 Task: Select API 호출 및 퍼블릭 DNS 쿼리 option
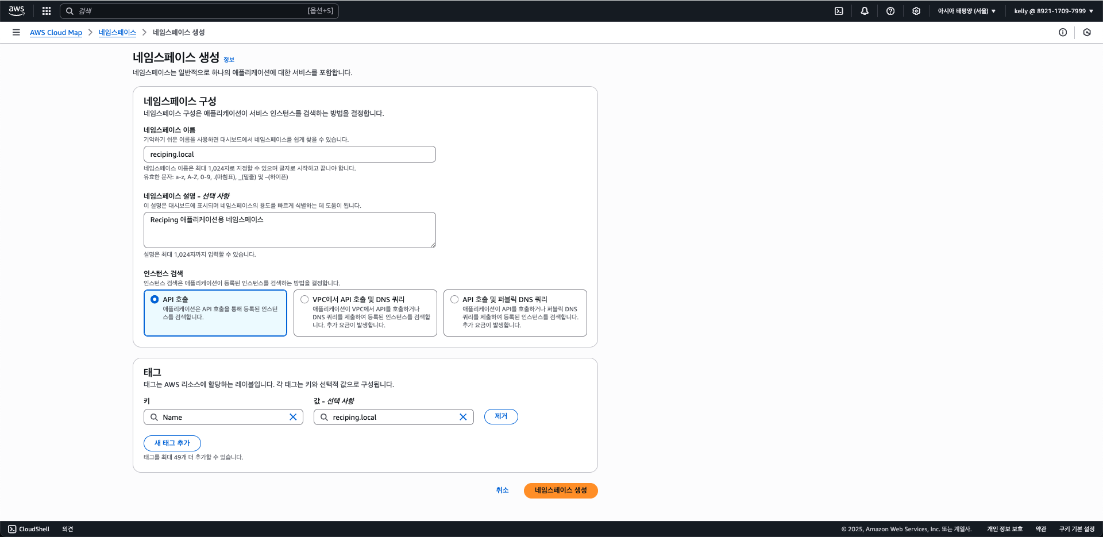point(454,299)
